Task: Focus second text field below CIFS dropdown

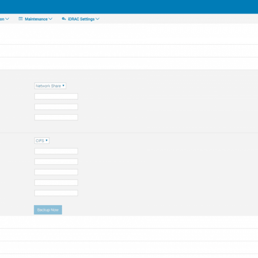Action: click(56, 161)
